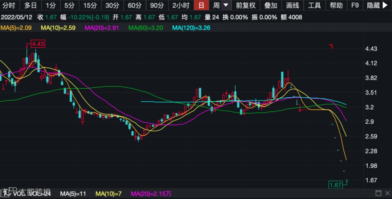Switch chart period to 15分
The height and width of the screenshot is (199, 392).
point(90,5)
